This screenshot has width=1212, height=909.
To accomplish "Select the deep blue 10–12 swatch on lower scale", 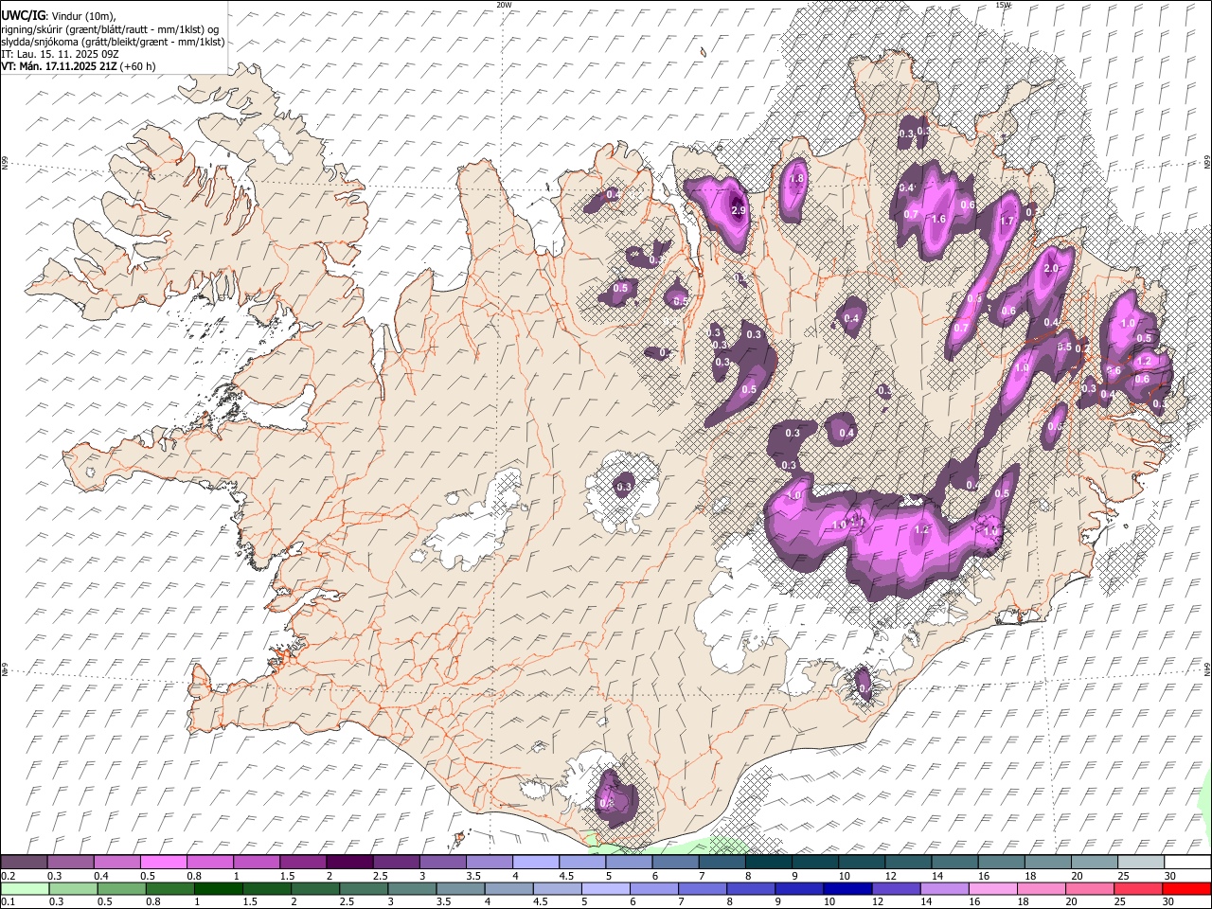I will point(847,888).
